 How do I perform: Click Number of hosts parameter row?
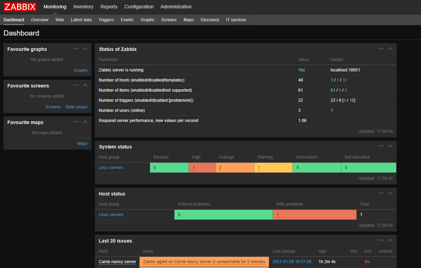point(246,80)
